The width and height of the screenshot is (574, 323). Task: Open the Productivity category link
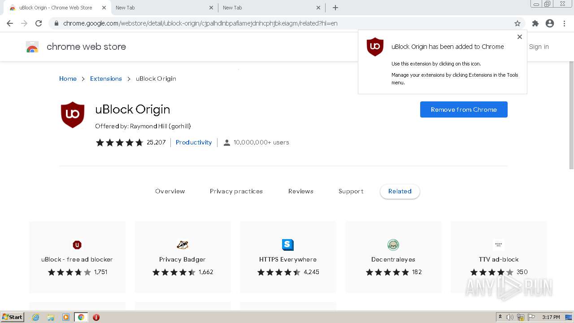[194, 142]
